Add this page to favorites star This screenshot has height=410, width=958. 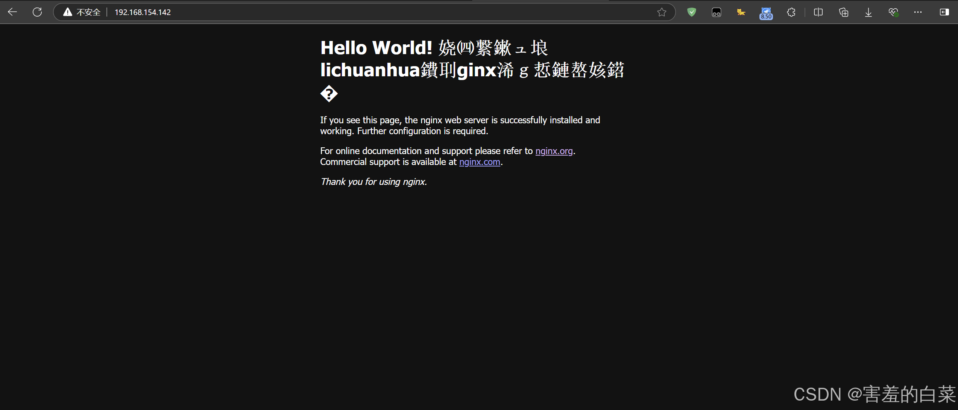(662, 12)
